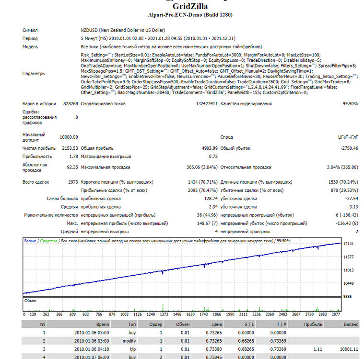Screen dimensions: 364x359
Task: Click the 'modify' type cell in row 2
Action: tap(129, 341)
